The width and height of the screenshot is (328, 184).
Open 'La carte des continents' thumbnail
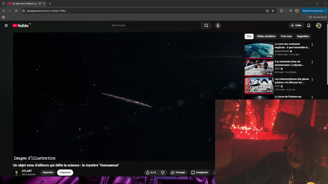pos(259,50)
